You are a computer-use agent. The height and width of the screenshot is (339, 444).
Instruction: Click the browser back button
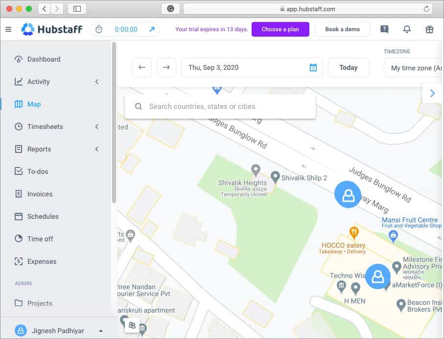(x=44, y=9)
